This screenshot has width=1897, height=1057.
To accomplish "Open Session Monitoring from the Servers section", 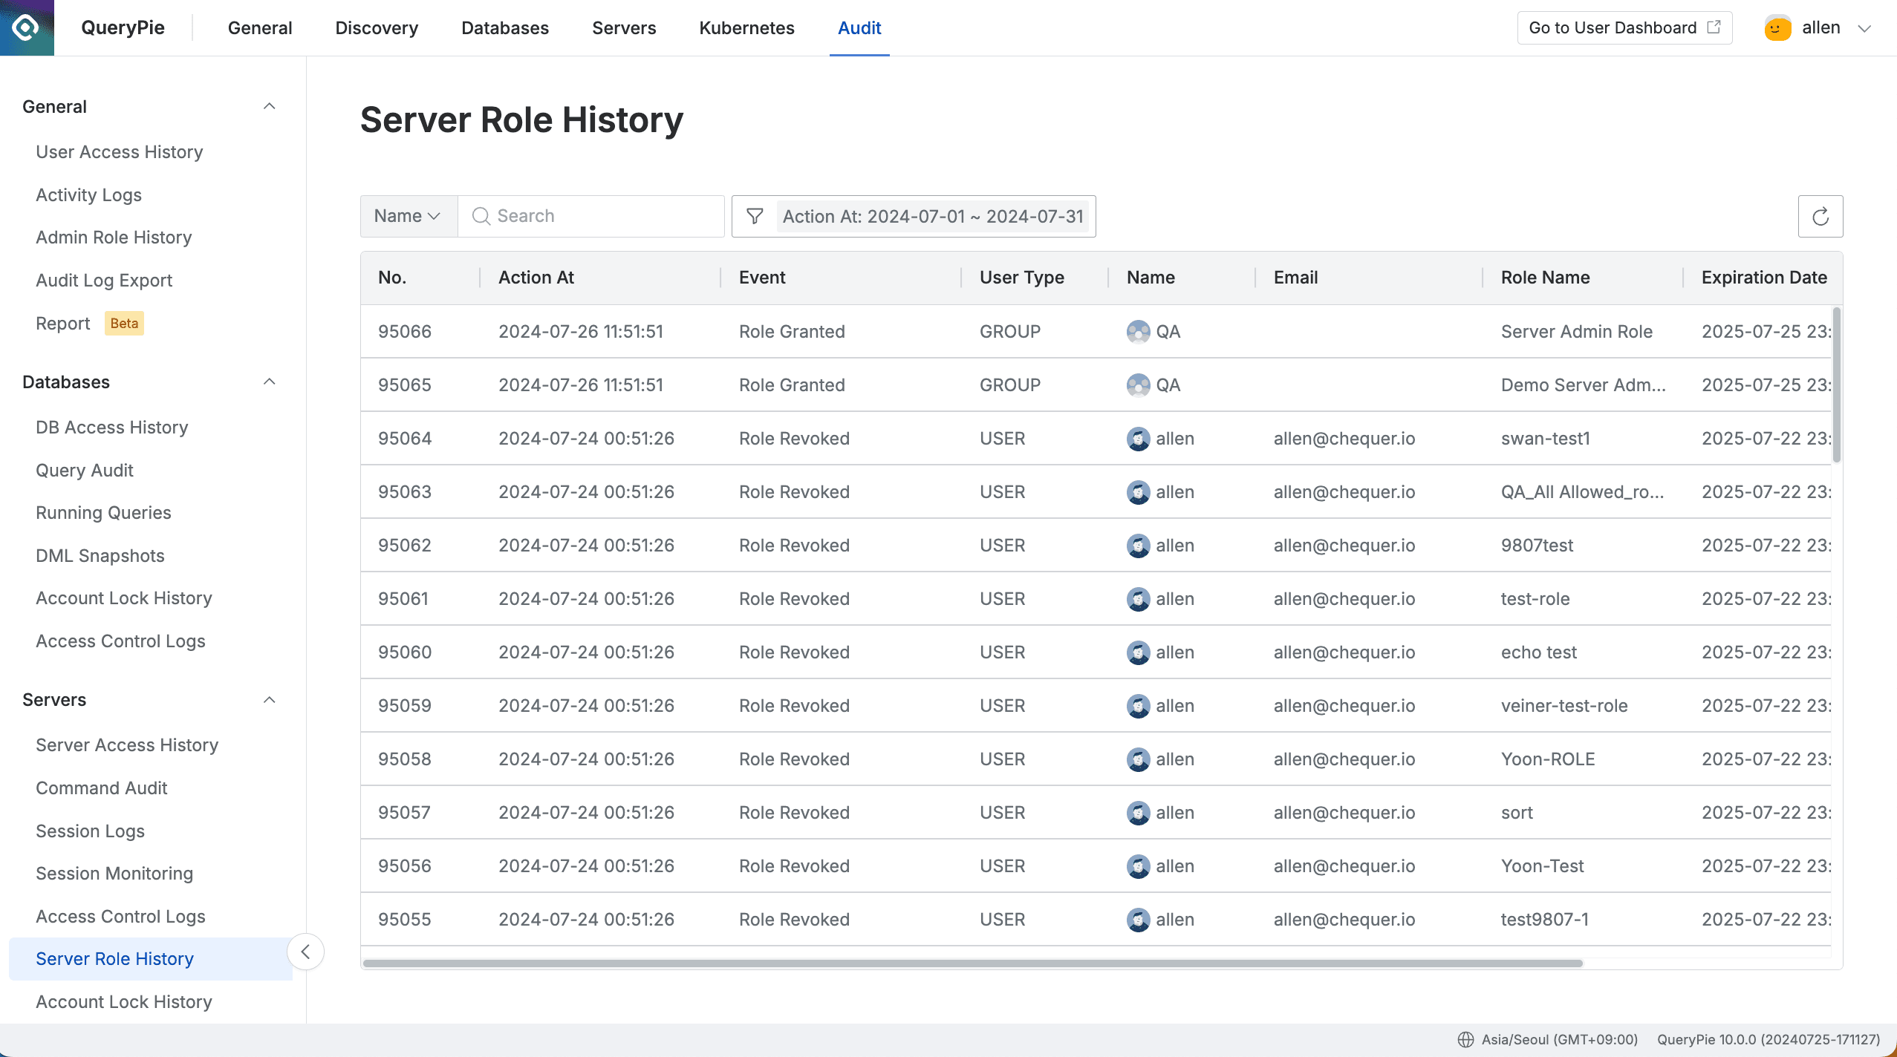I will click(x=114, y=874).
